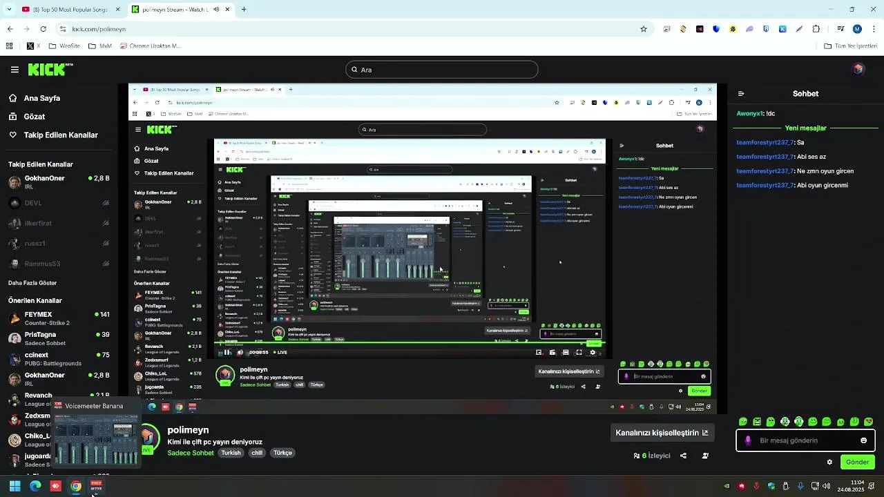Screen dimensions: 884x497
Task: Go back in browser history
Action: click(10, 29)
